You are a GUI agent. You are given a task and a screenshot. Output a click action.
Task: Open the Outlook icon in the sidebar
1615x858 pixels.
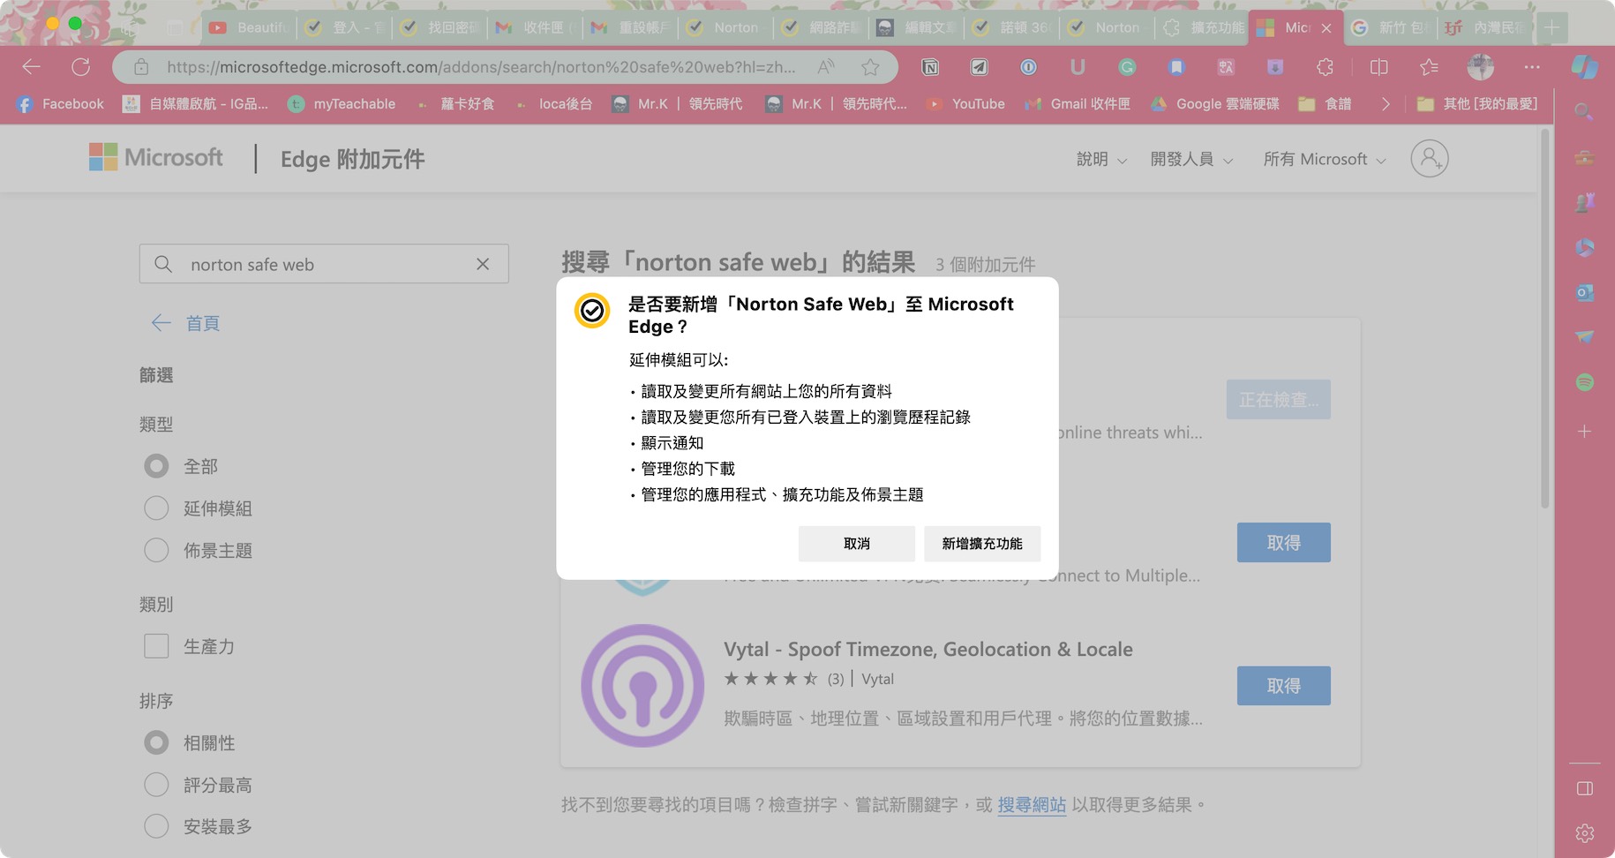coord(1584,292)
